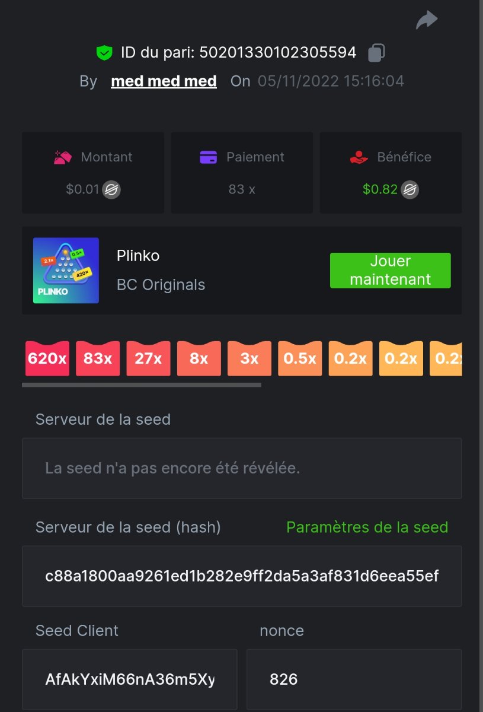Viewport: 483px width, 712px height.
Task: Open Paramètres de la seed link
Action: point(367,527)
